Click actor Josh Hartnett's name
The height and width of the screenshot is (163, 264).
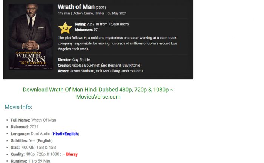pos(132,71)
